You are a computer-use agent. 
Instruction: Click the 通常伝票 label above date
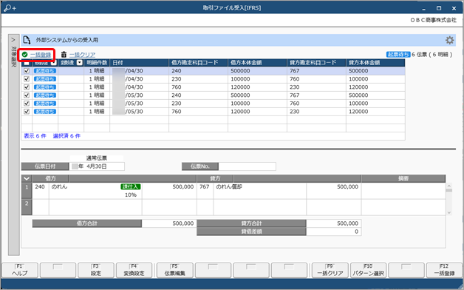tap(97, 158)
